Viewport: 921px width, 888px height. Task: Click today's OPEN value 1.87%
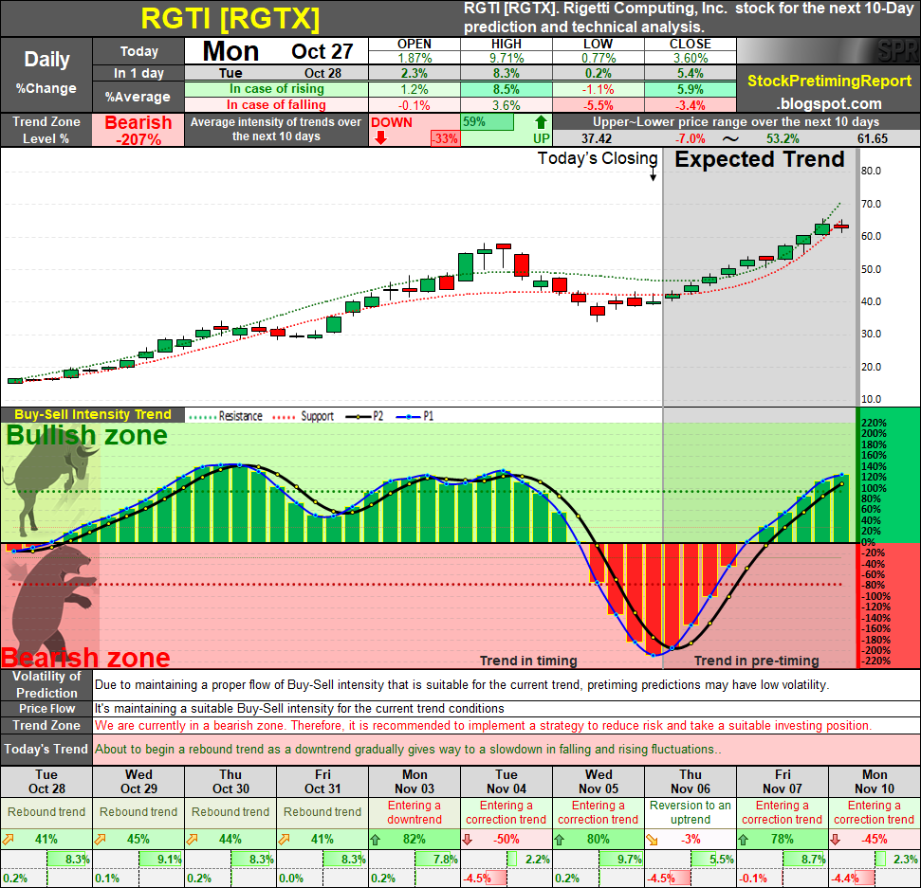(414, 58)
